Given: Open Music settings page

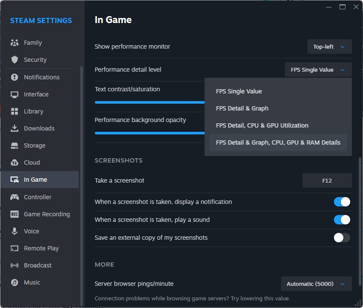Looking at the screenshot, I should [x=39, y=282].
